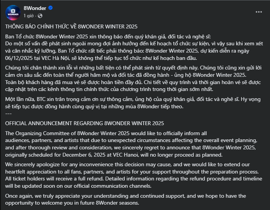Open the "1 giờ" post timestamp
The image size is (270, 210).
[x=29, y=16]
